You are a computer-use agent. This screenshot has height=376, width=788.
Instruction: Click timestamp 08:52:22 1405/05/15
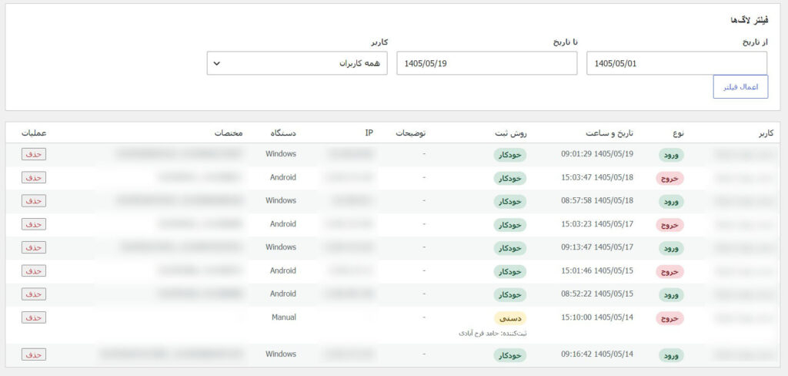(597, 294)
